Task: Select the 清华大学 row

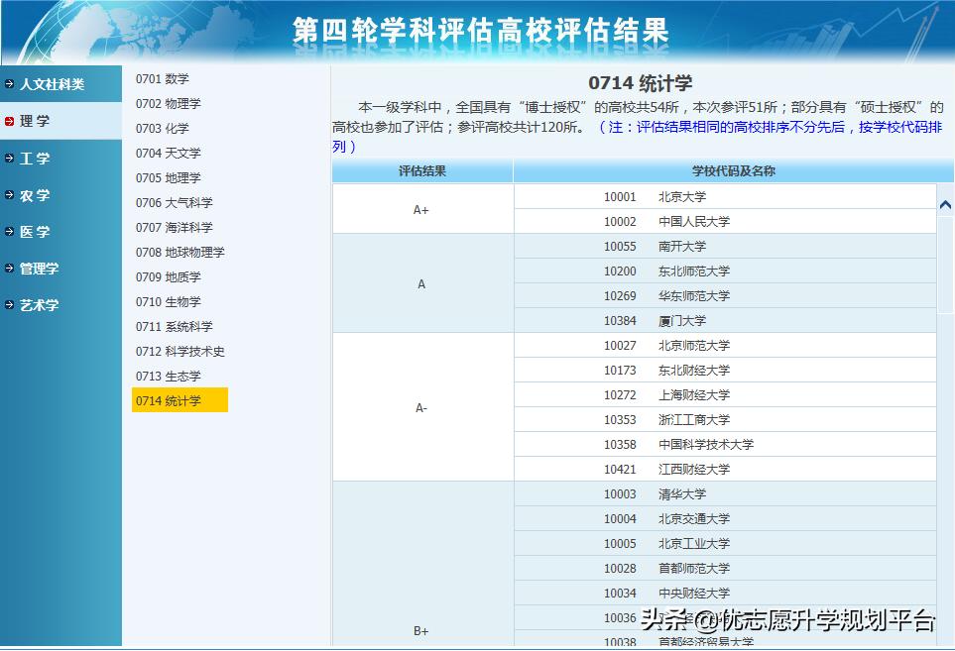Action: (679, 493)
